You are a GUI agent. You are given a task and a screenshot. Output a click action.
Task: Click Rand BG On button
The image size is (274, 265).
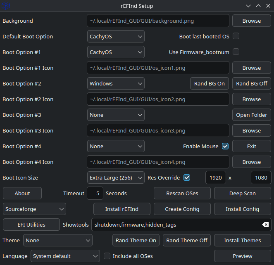(210, 83)
